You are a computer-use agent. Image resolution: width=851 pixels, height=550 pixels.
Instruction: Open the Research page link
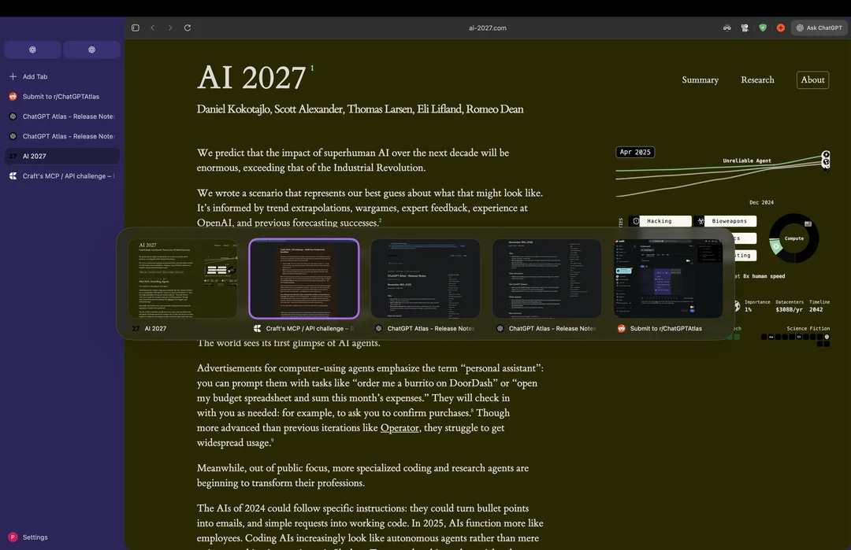tap(758, 79)
